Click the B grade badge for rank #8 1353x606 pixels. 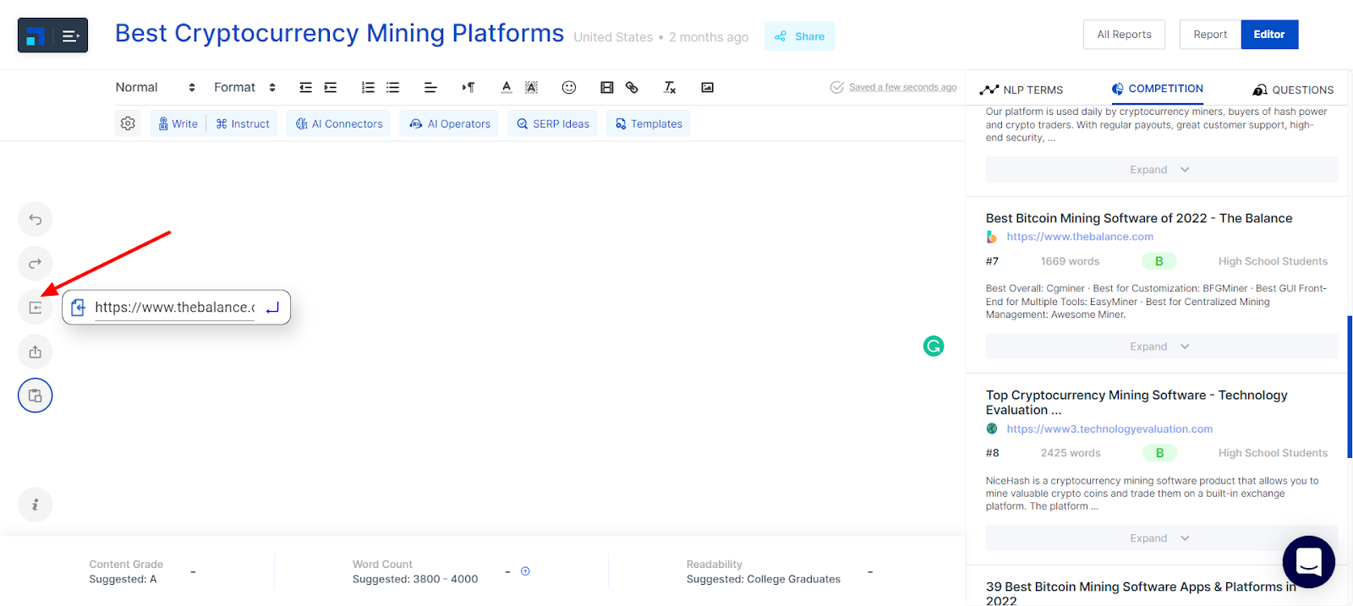1159,453
